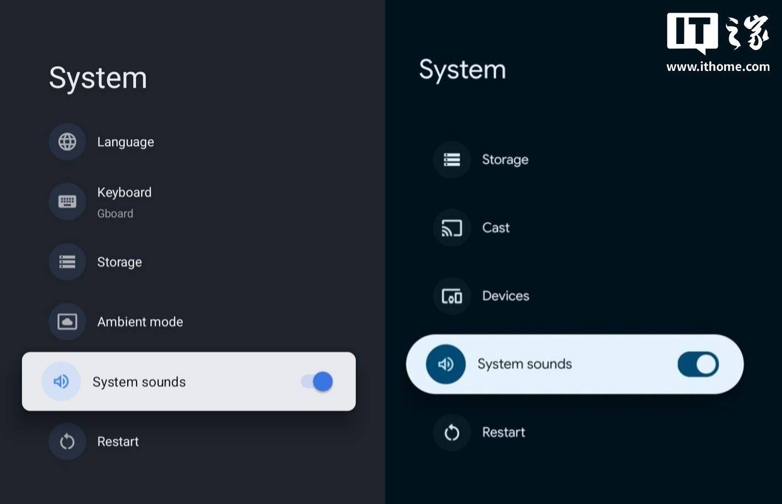Click System sounds label in right panel
Image resolution: width=782 pixels, height=504 pixels.
click(524, 364)
